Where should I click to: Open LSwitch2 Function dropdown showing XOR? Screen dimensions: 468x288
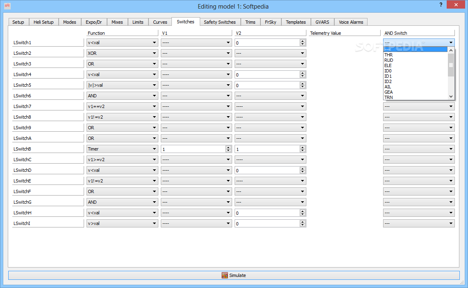122,53
